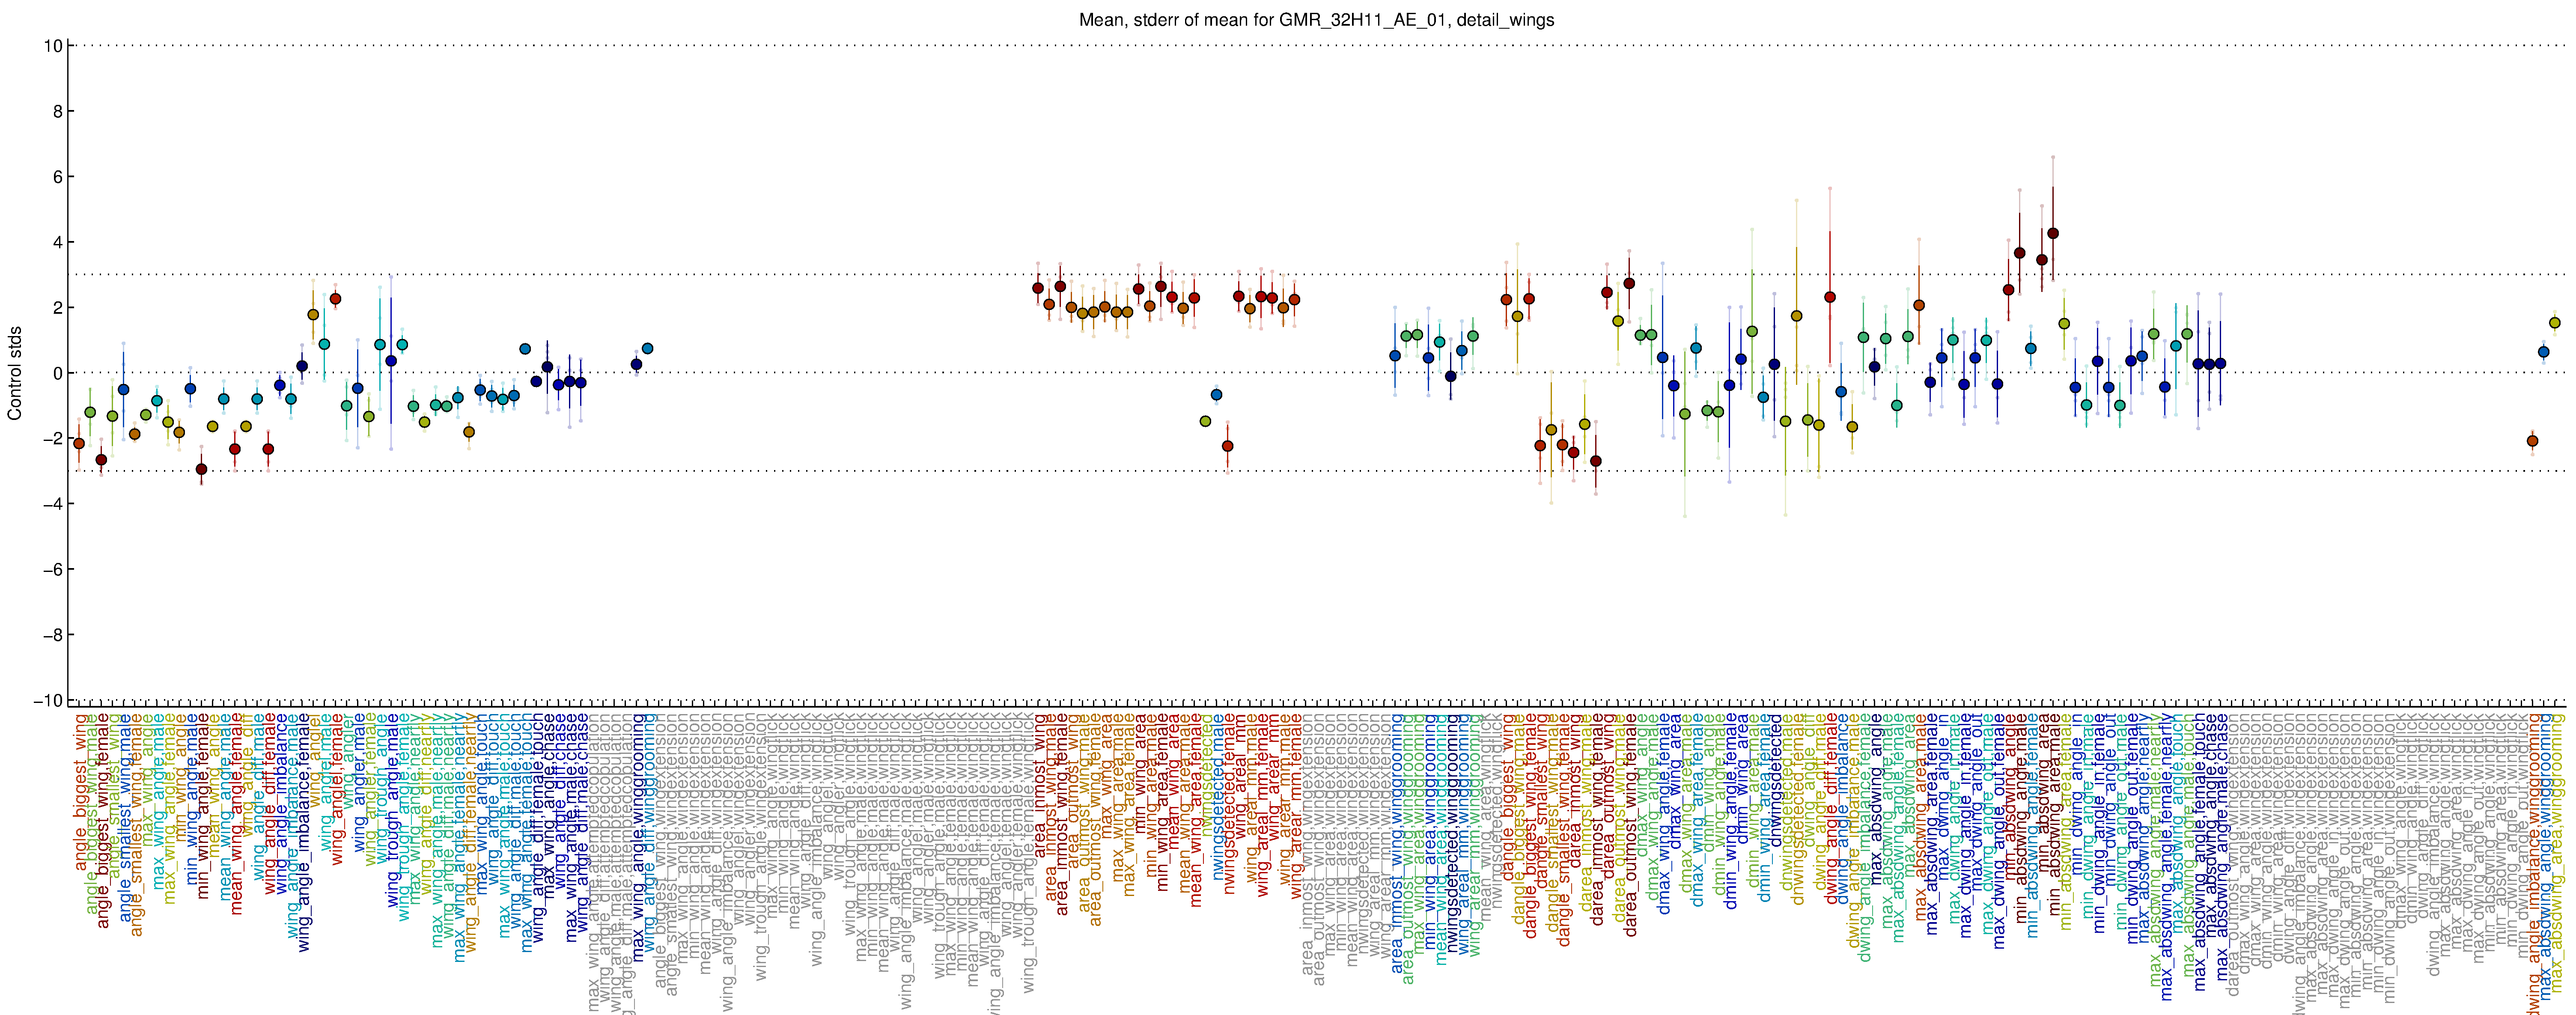
Task: Click the y-axis tick label "6"
Action: pos(58,177)
